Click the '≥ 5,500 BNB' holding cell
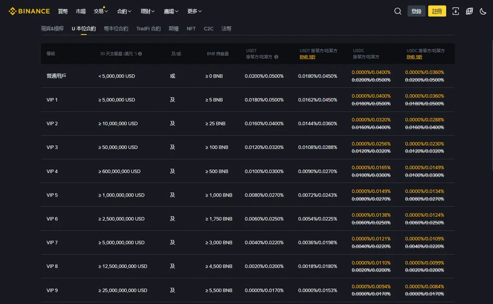The width and height of the screenshot is (493, 304). click(219, 290)
